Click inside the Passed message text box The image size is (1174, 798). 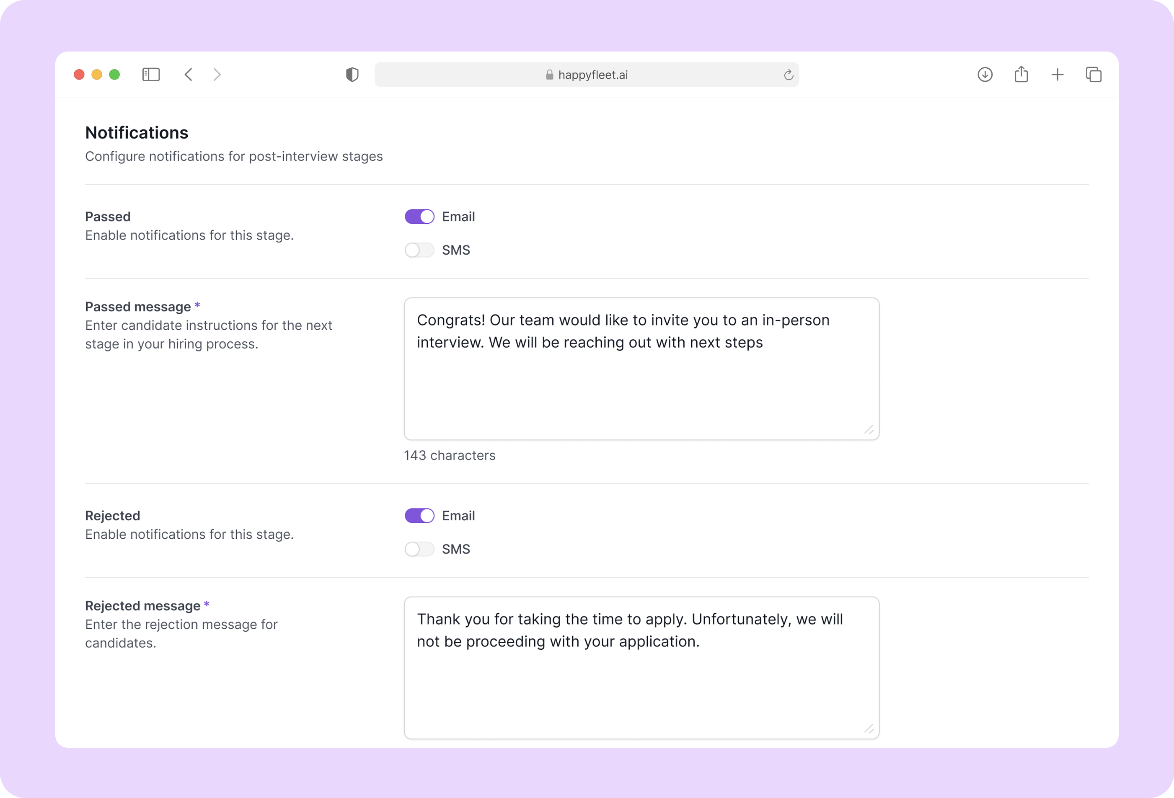[641, 369]
